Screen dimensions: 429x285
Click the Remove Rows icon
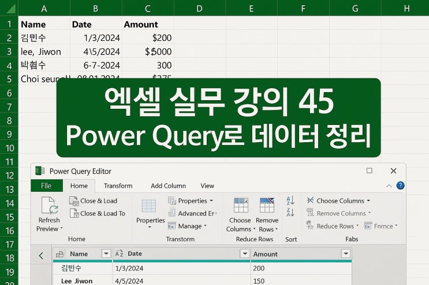[267, 205]
